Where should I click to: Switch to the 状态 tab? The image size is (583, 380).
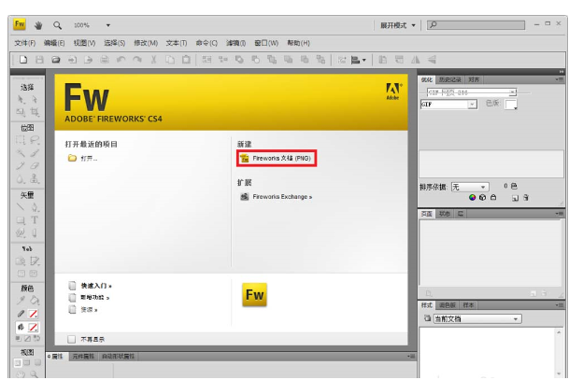point(445,214)
